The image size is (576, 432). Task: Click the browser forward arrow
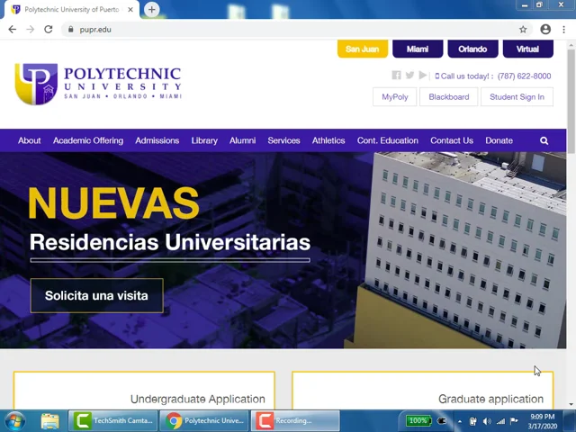click(30, 30)
